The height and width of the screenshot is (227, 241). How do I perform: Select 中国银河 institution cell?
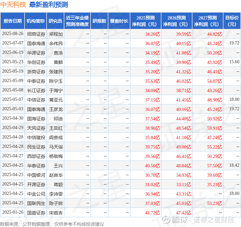pos(36,175)
